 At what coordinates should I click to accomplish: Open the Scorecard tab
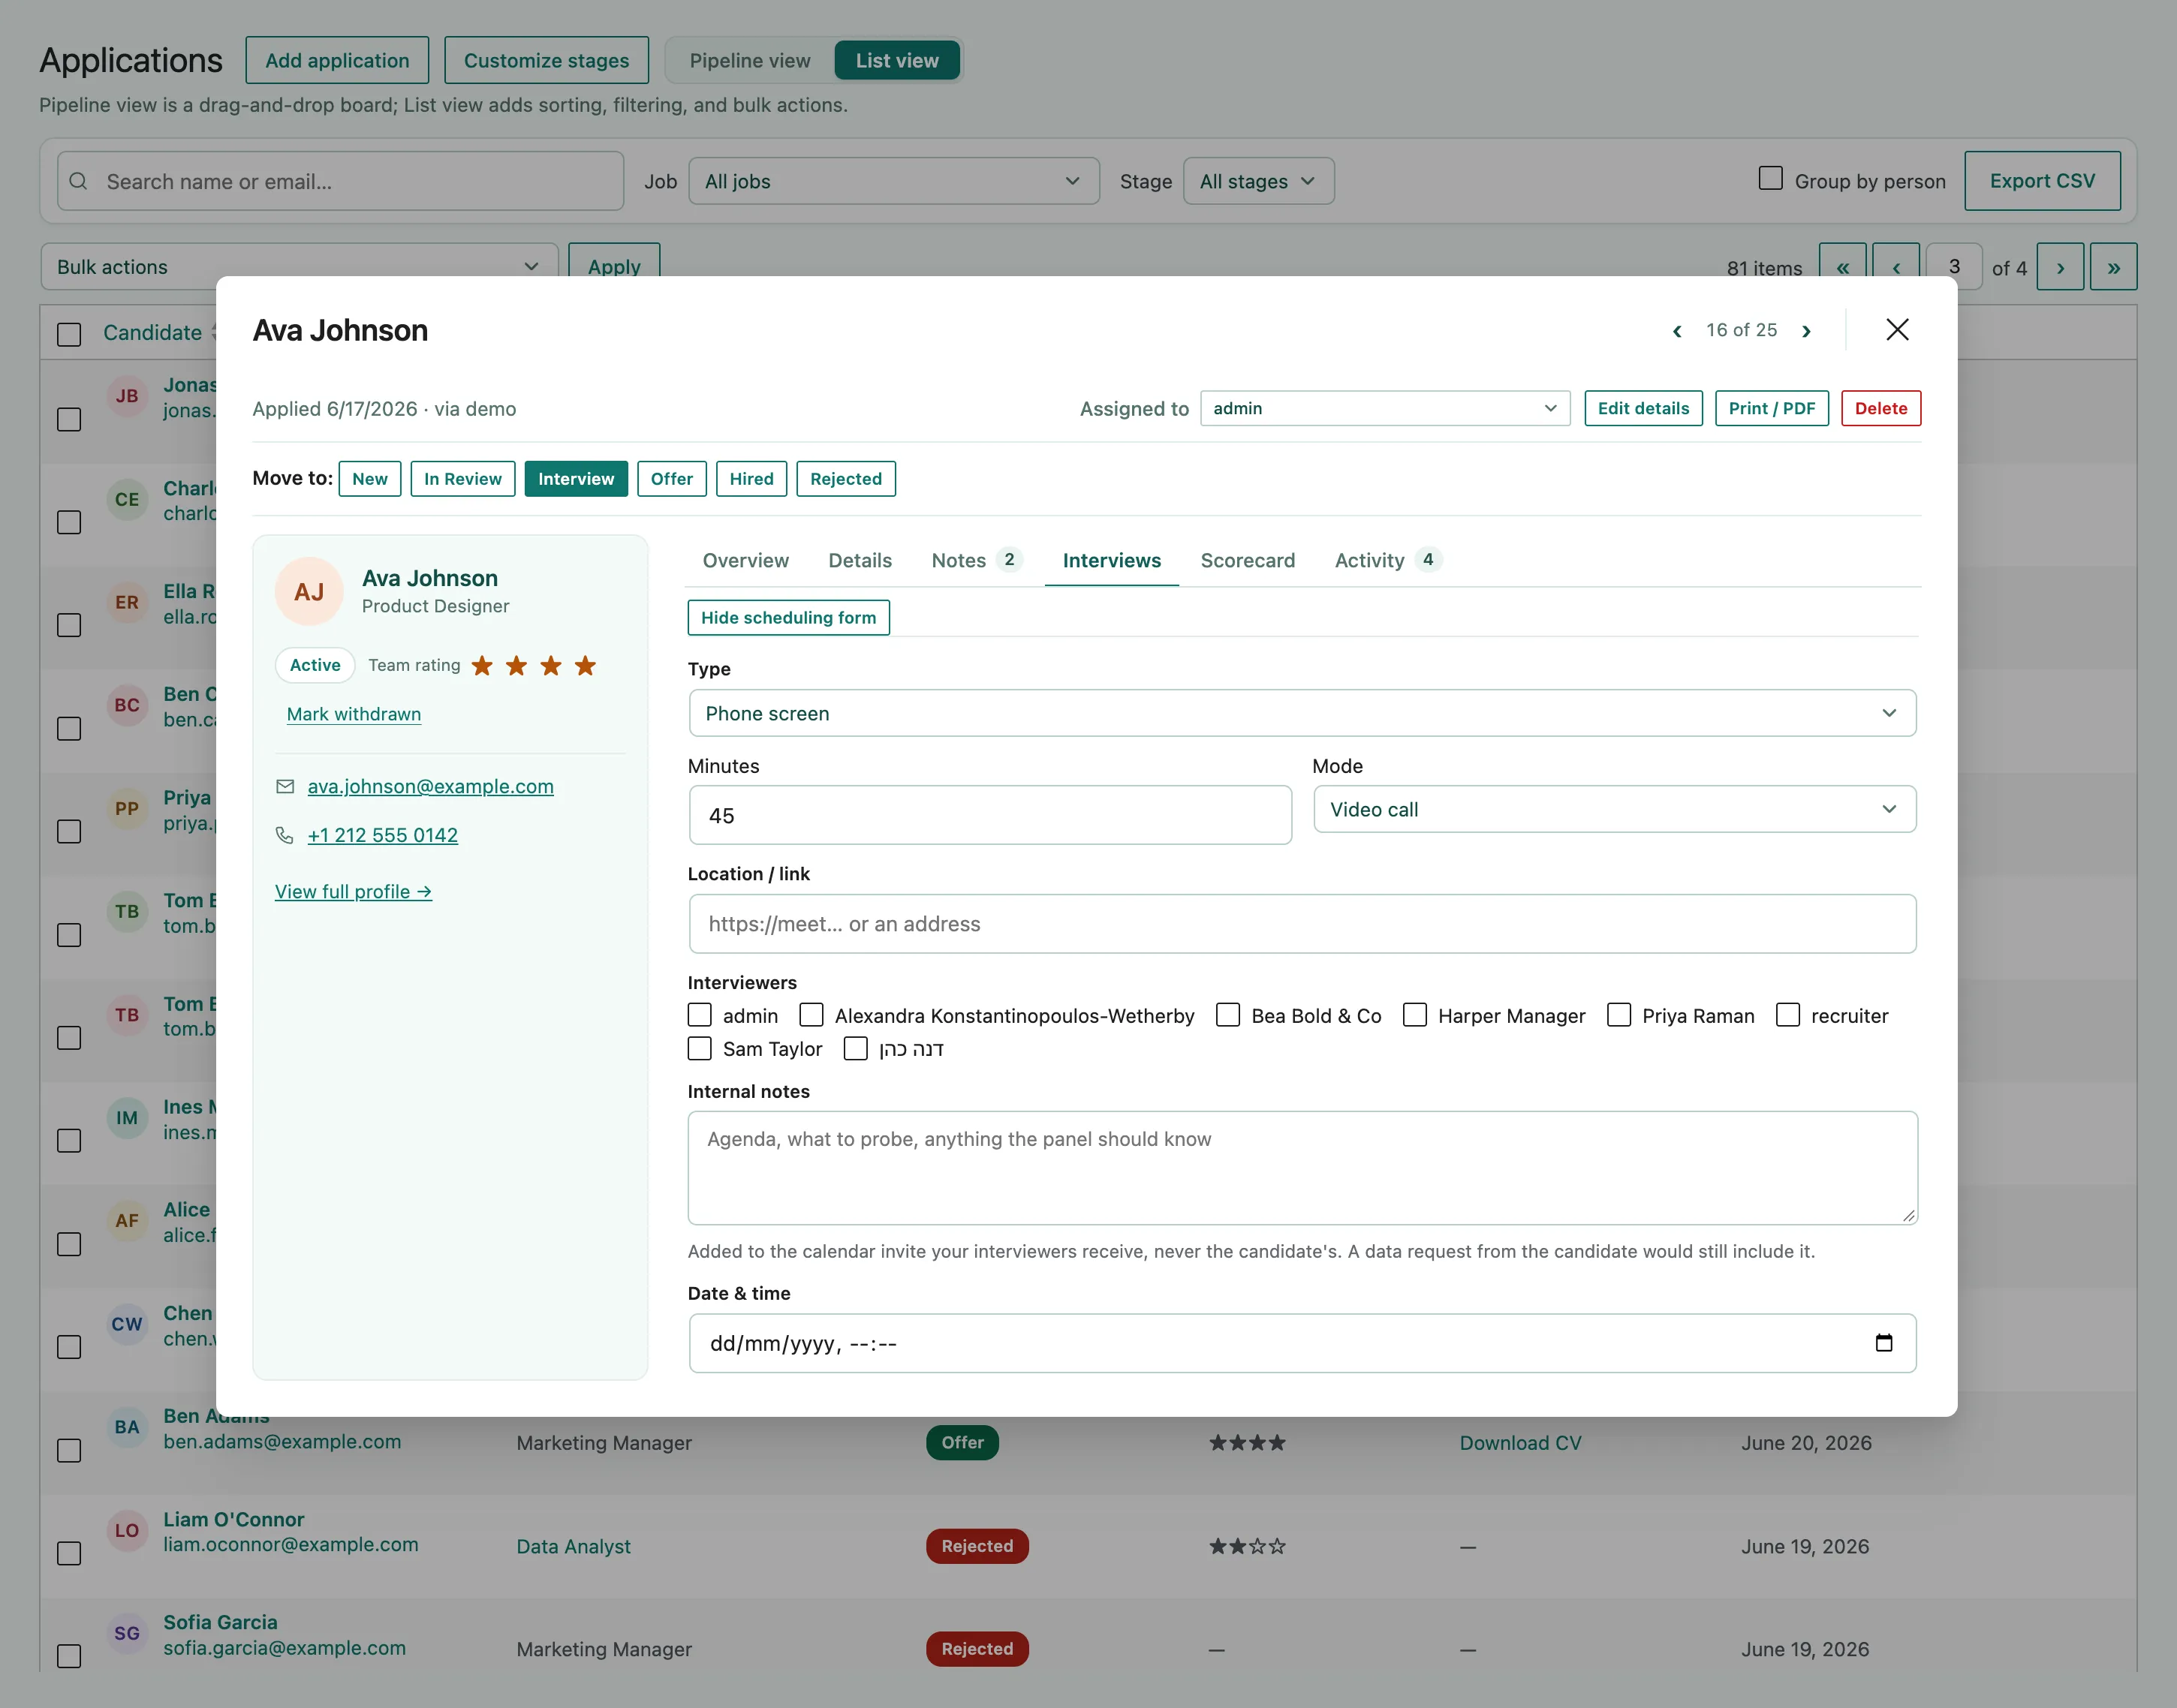pyautogui.click(x=1248, y=560)
